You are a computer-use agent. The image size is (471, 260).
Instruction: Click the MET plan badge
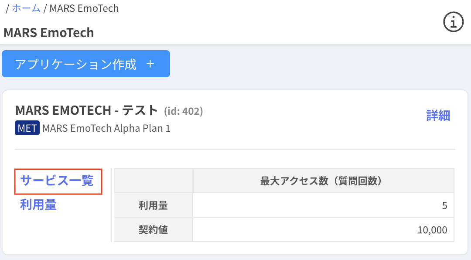(x=27, y=128)
